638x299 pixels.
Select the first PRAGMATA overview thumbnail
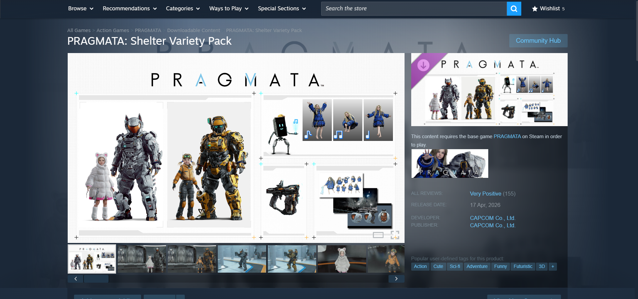pos(92,259)
